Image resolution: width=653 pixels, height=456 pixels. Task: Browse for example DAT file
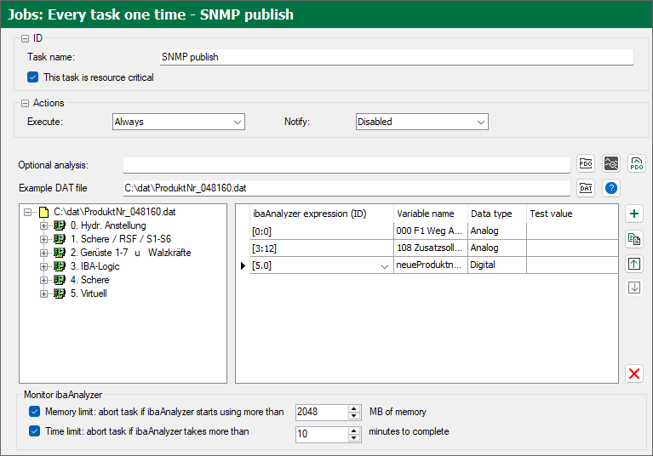(586, 188)
